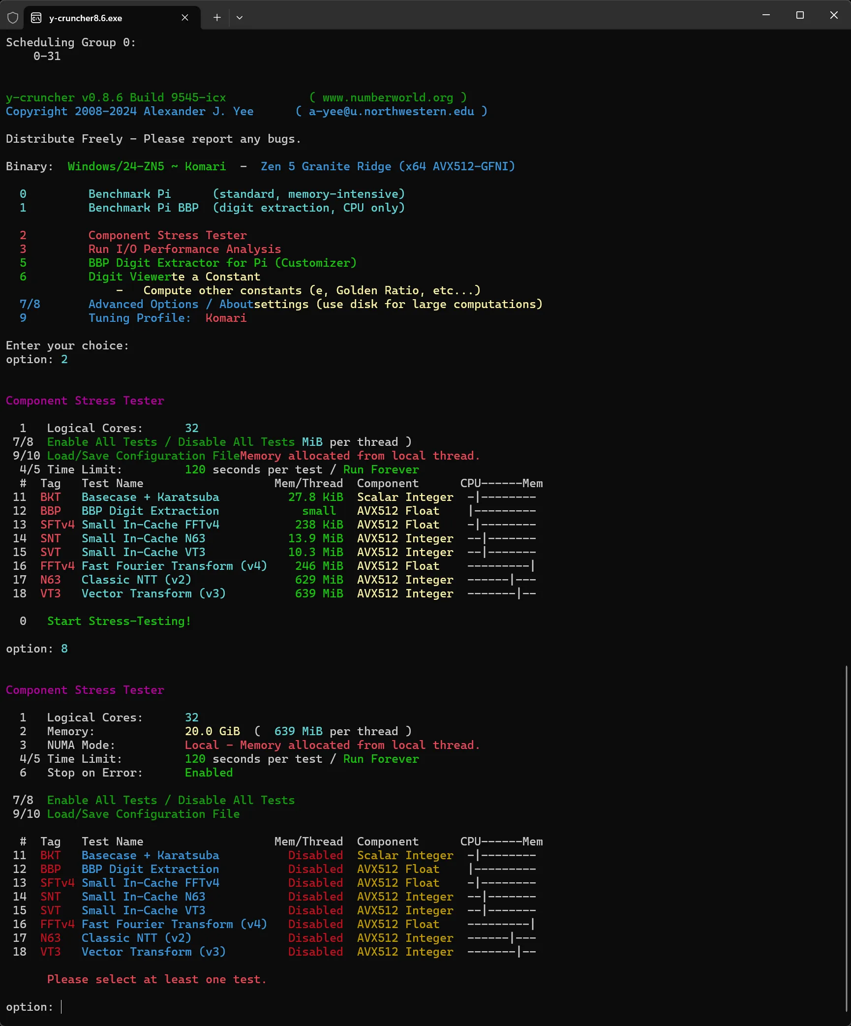
Task: Open a new terminal tab
Action: click(217, 18)
